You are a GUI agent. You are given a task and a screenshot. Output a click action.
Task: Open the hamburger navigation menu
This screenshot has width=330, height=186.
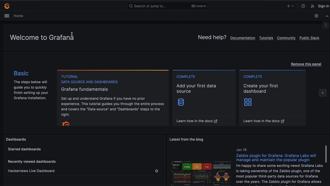[x=7, y=16]
